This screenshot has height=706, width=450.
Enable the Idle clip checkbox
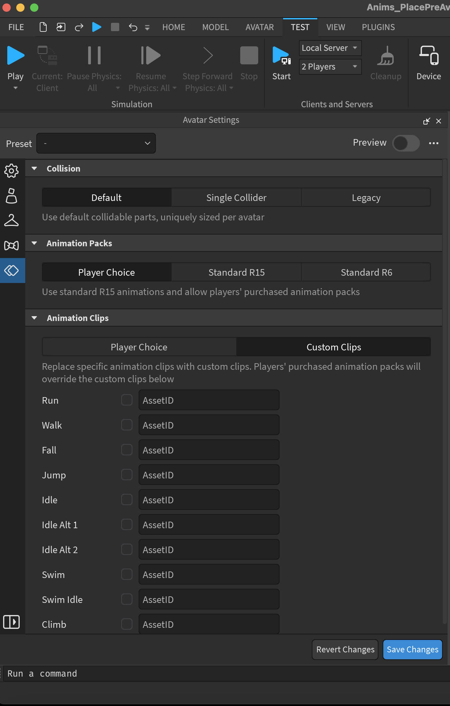click(127, 499)
